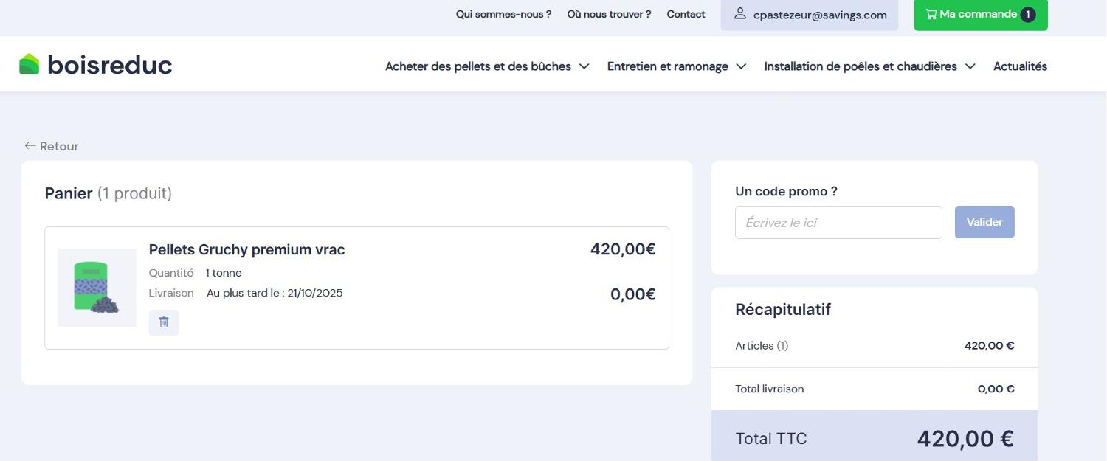
Task: Select the Entretien et ramonage menu label
Action: tap(667, 66)
